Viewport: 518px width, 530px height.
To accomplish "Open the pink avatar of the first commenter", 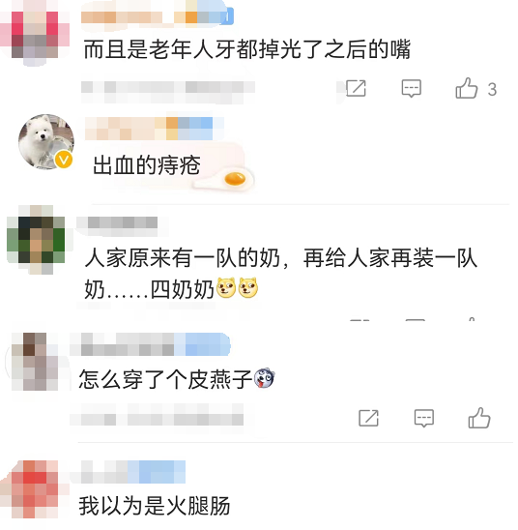I will pyautogui.click(x=35, y=35).
